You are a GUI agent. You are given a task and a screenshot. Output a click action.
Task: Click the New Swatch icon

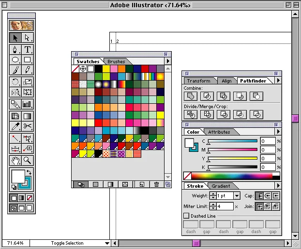(x=142, y=184)
